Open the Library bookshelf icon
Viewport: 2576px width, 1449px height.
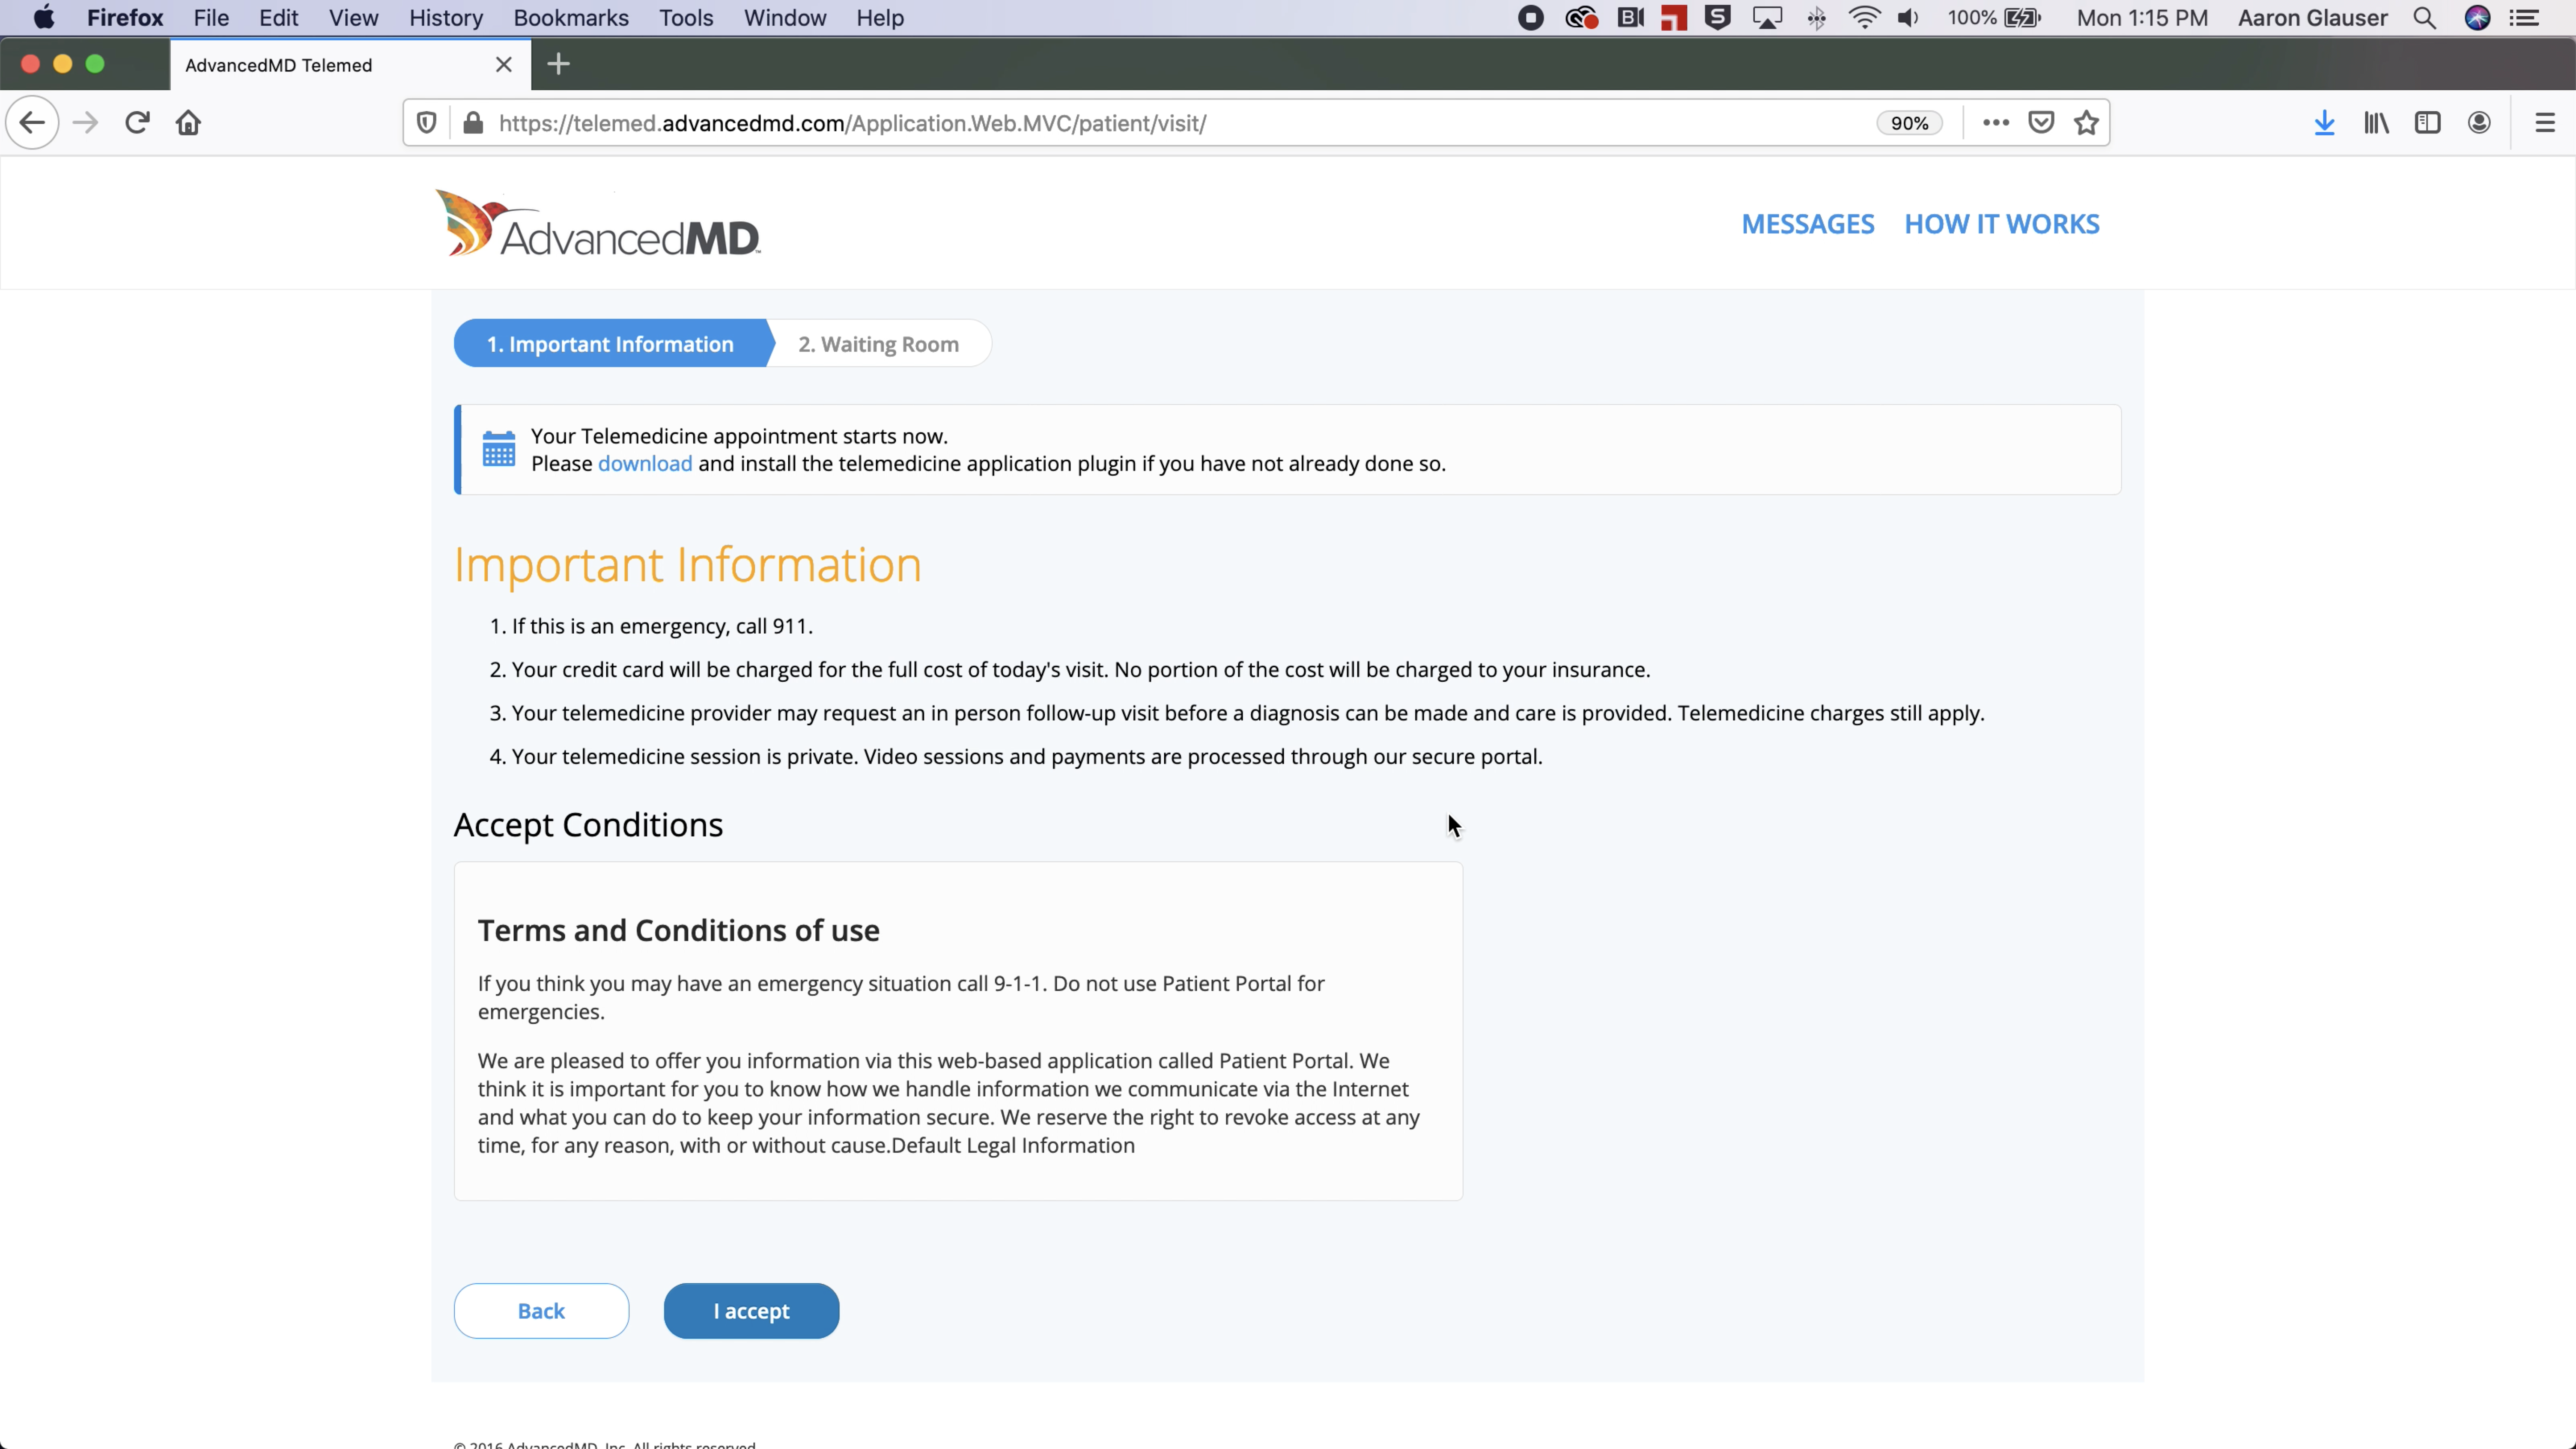pyautogui.click(x=2376, y=123)
